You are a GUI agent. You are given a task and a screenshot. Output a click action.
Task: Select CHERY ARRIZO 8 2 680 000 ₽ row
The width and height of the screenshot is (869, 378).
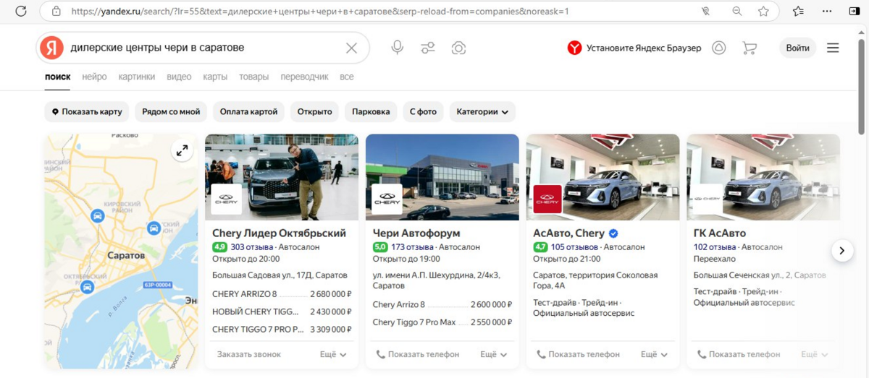point(282,294)
